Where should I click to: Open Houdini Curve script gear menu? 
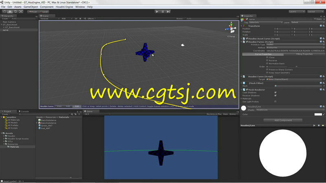(x=324, y=76)
